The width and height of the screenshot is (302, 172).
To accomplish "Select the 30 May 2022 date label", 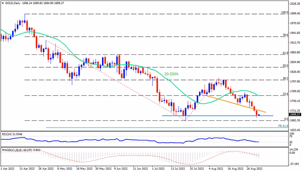I will coord(103,169).
